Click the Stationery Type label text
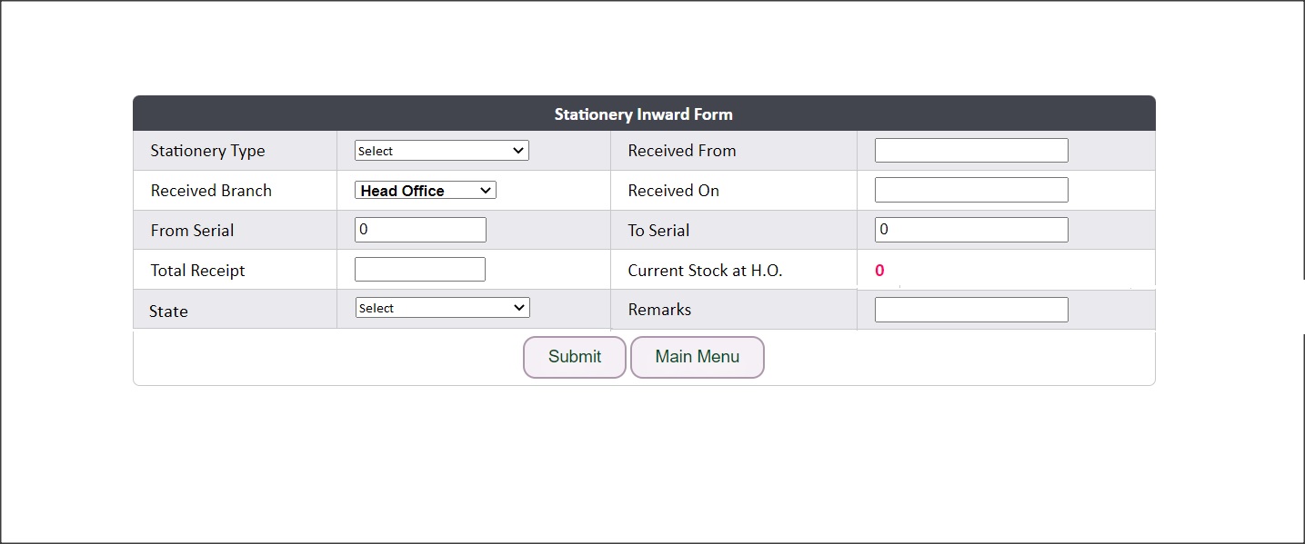1305x544 pixels. tap(207, 152)
